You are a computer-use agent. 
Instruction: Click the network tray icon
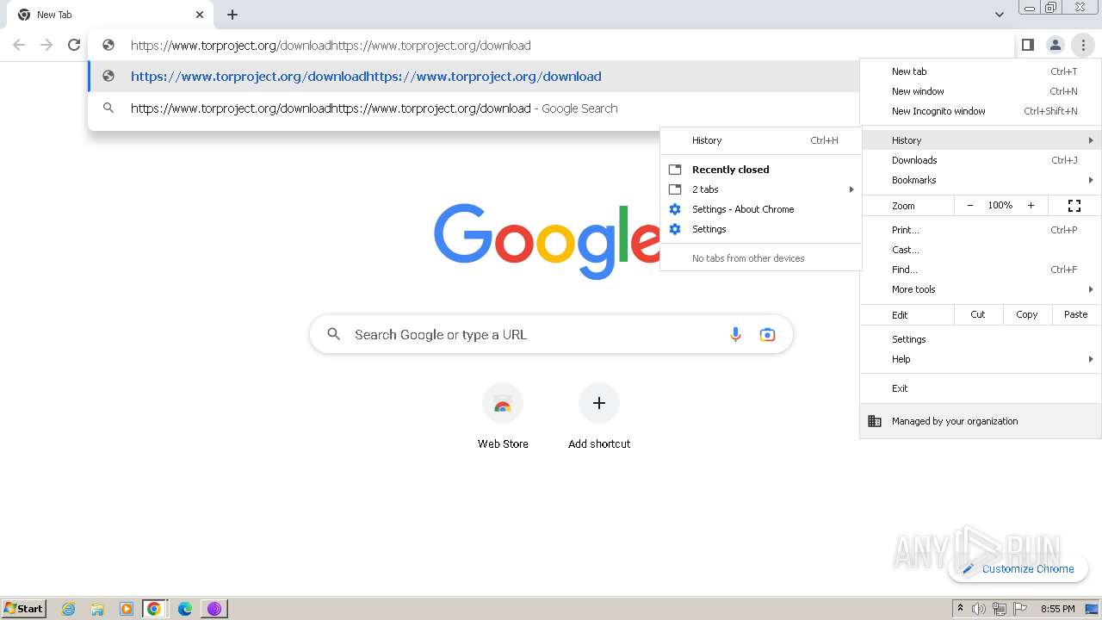tap(1000, 609)
